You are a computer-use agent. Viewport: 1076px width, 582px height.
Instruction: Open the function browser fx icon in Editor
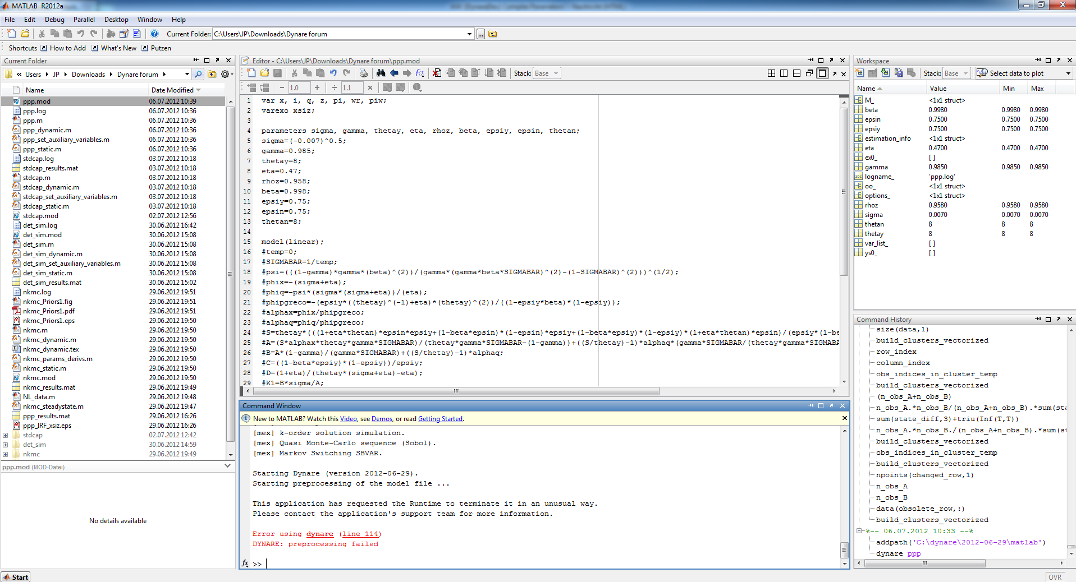coord(420,73)
